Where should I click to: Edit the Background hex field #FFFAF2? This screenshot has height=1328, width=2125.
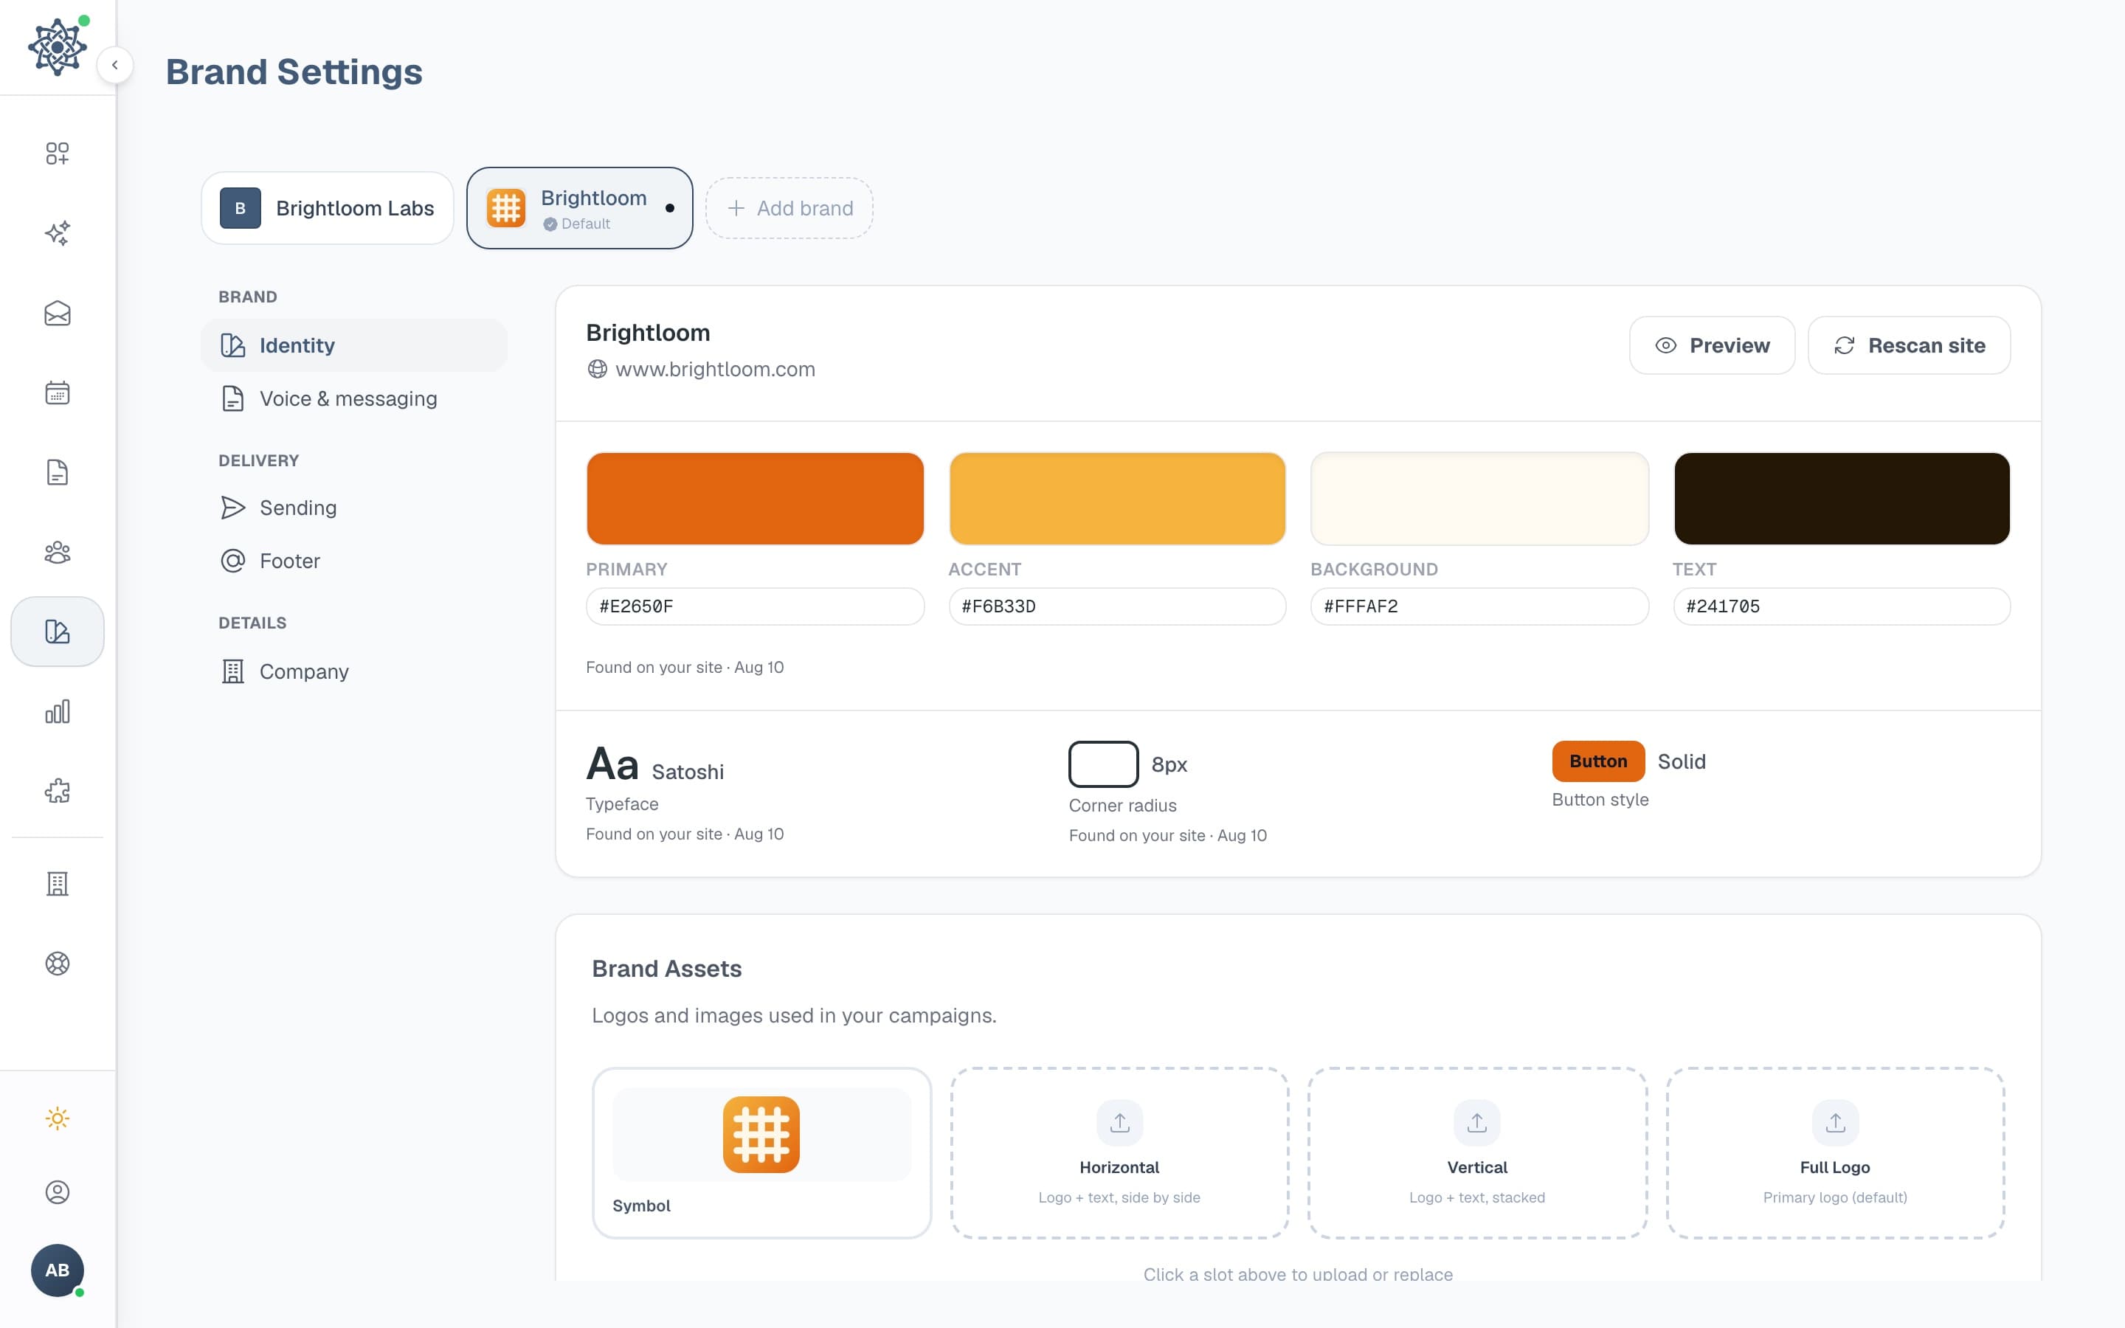tap(1479, 606)
